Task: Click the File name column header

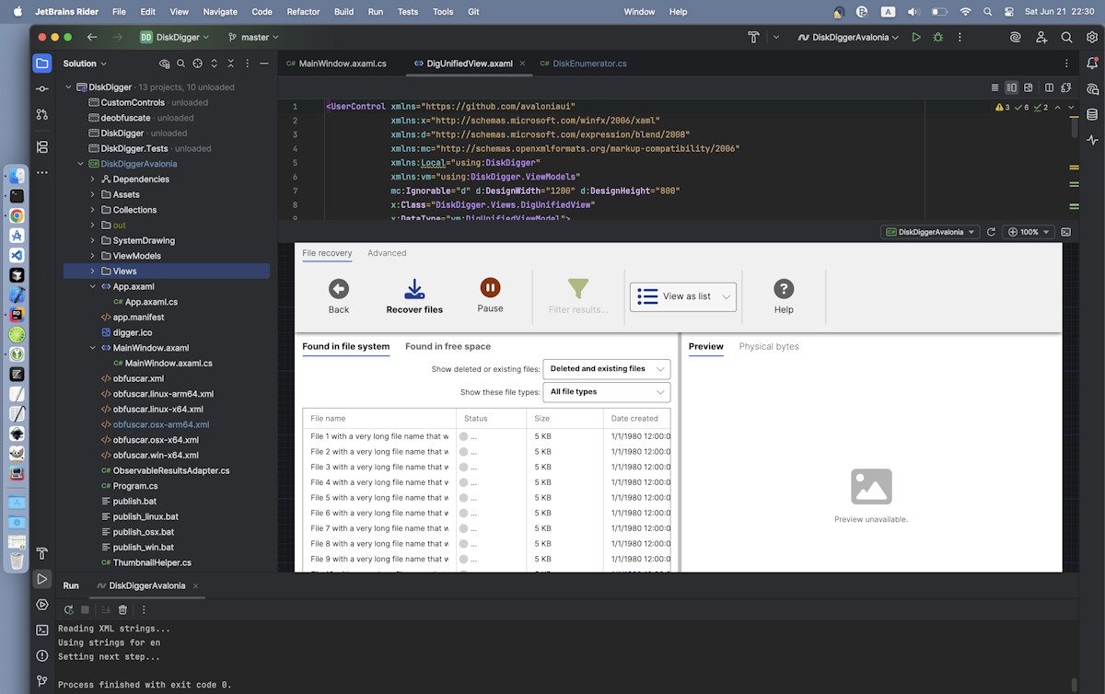Action: pos(379,419)
